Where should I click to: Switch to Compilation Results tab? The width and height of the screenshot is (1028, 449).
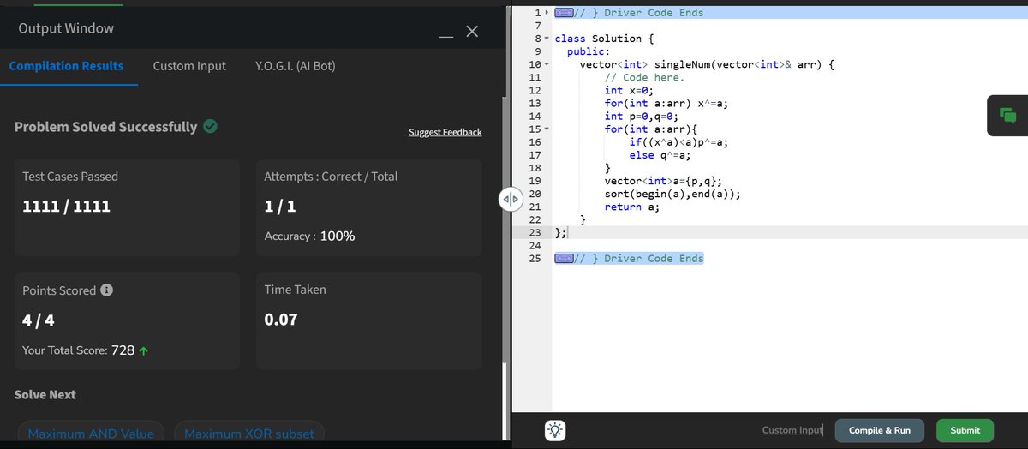tap(66, 66)
